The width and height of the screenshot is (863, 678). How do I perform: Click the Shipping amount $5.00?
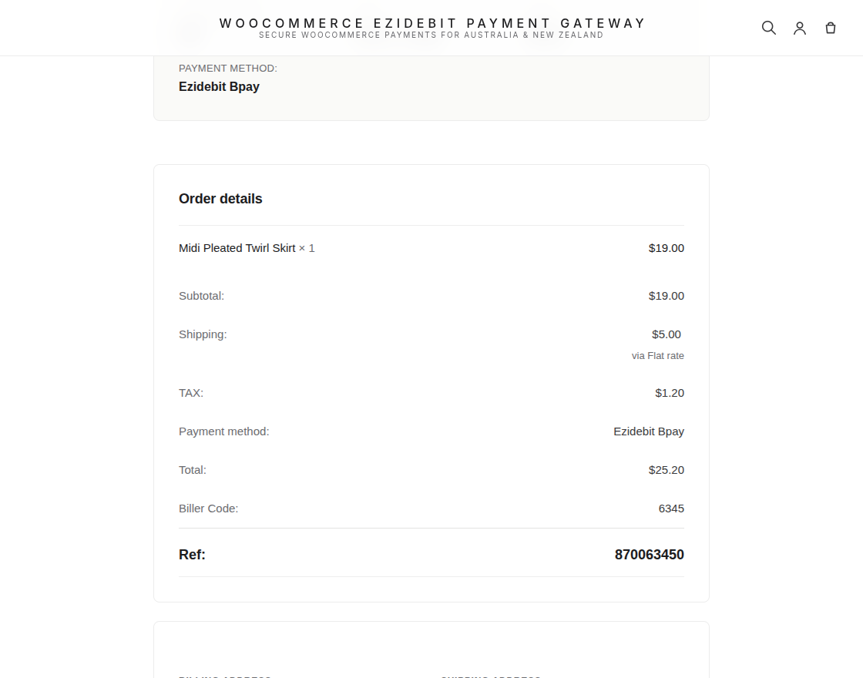pos(666,334)
